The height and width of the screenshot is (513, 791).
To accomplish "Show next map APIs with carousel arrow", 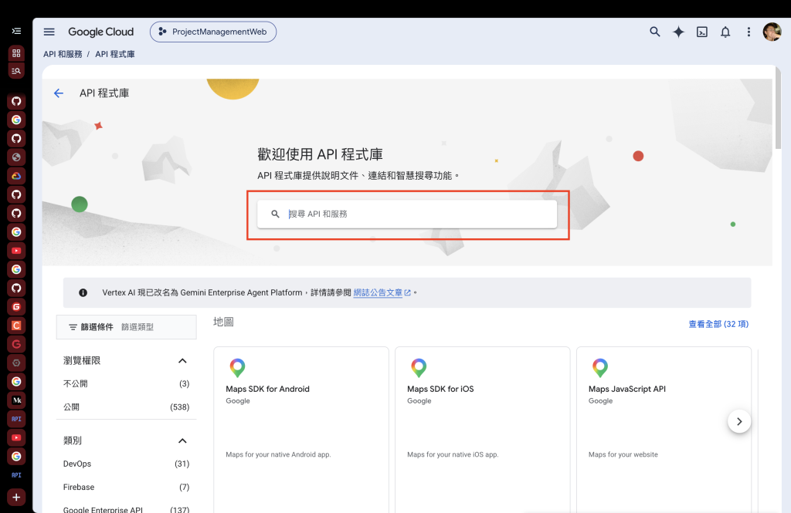I will (x=739, y=421).
